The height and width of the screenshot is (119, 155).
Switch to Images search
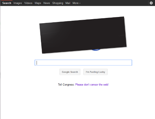18,3
